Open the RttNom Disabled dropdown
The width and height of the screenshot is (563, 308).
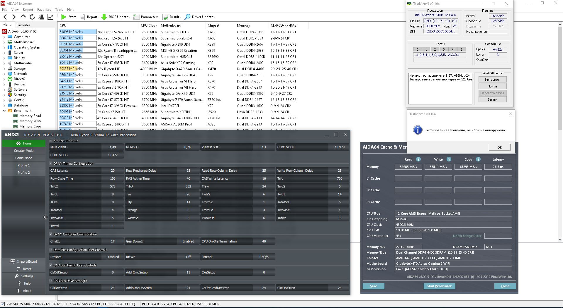coord(113,257)
